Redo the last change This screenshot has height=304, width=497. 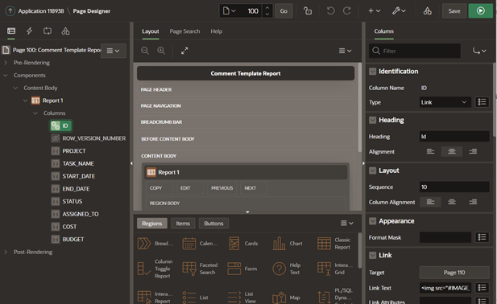[x=346, y=10]
